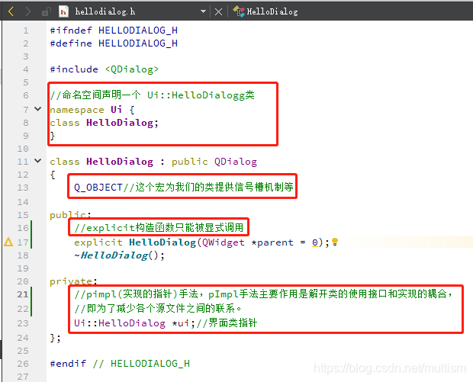Click the private: access specifier

pyautogui.click(x=73, y=281)
